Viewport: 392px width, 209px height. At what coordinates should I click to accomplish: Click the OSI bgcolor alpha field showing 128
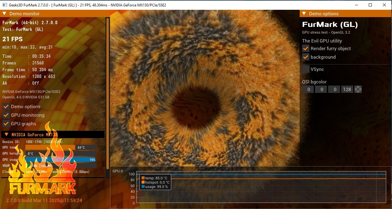tap(347, 89)
